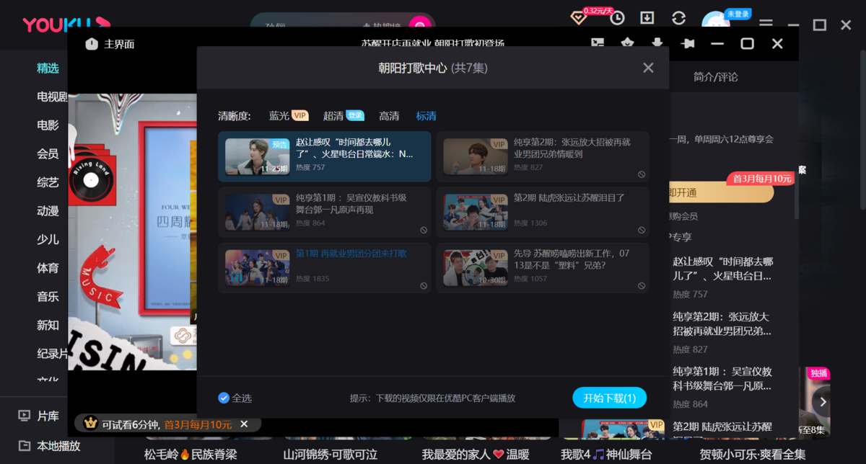The width and height of the screenshot is (866, 464).
Task: Open 新知 category in sidebar
Action: click(48, 325)
